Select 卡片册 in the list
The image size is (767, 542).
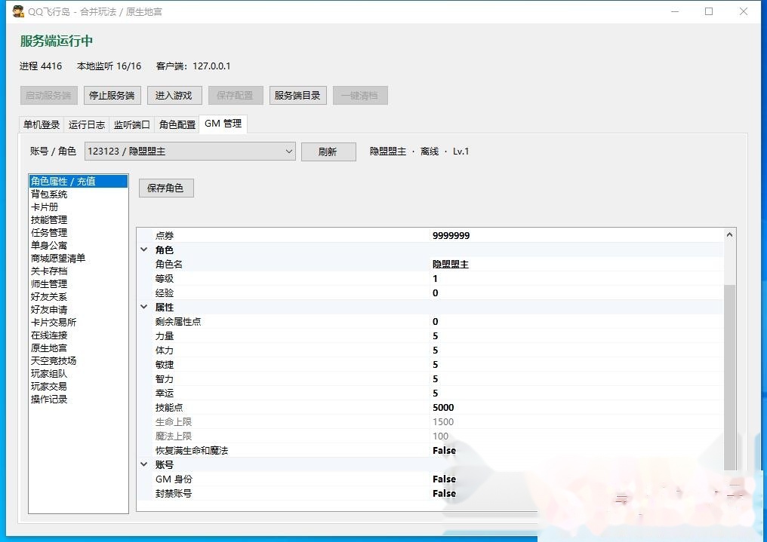pos(79,207)
